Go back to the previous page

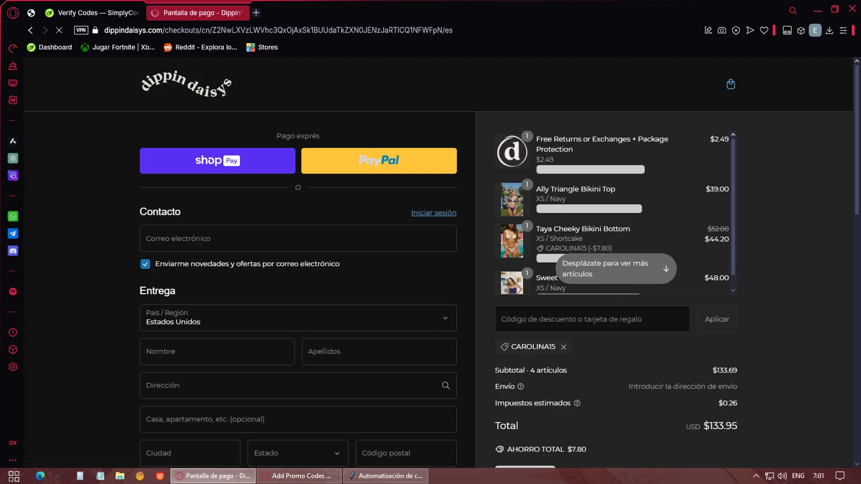click(x=30, y=30)
